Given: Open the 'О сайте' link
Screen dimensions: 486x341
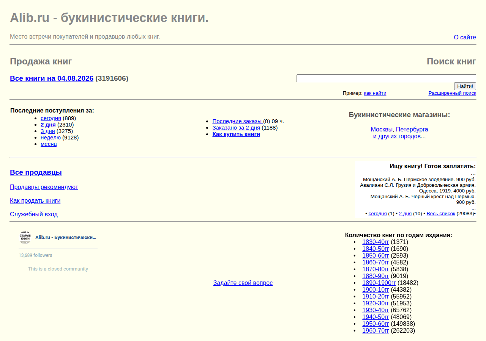Looking at the screenshot, I should click(465, 37).
